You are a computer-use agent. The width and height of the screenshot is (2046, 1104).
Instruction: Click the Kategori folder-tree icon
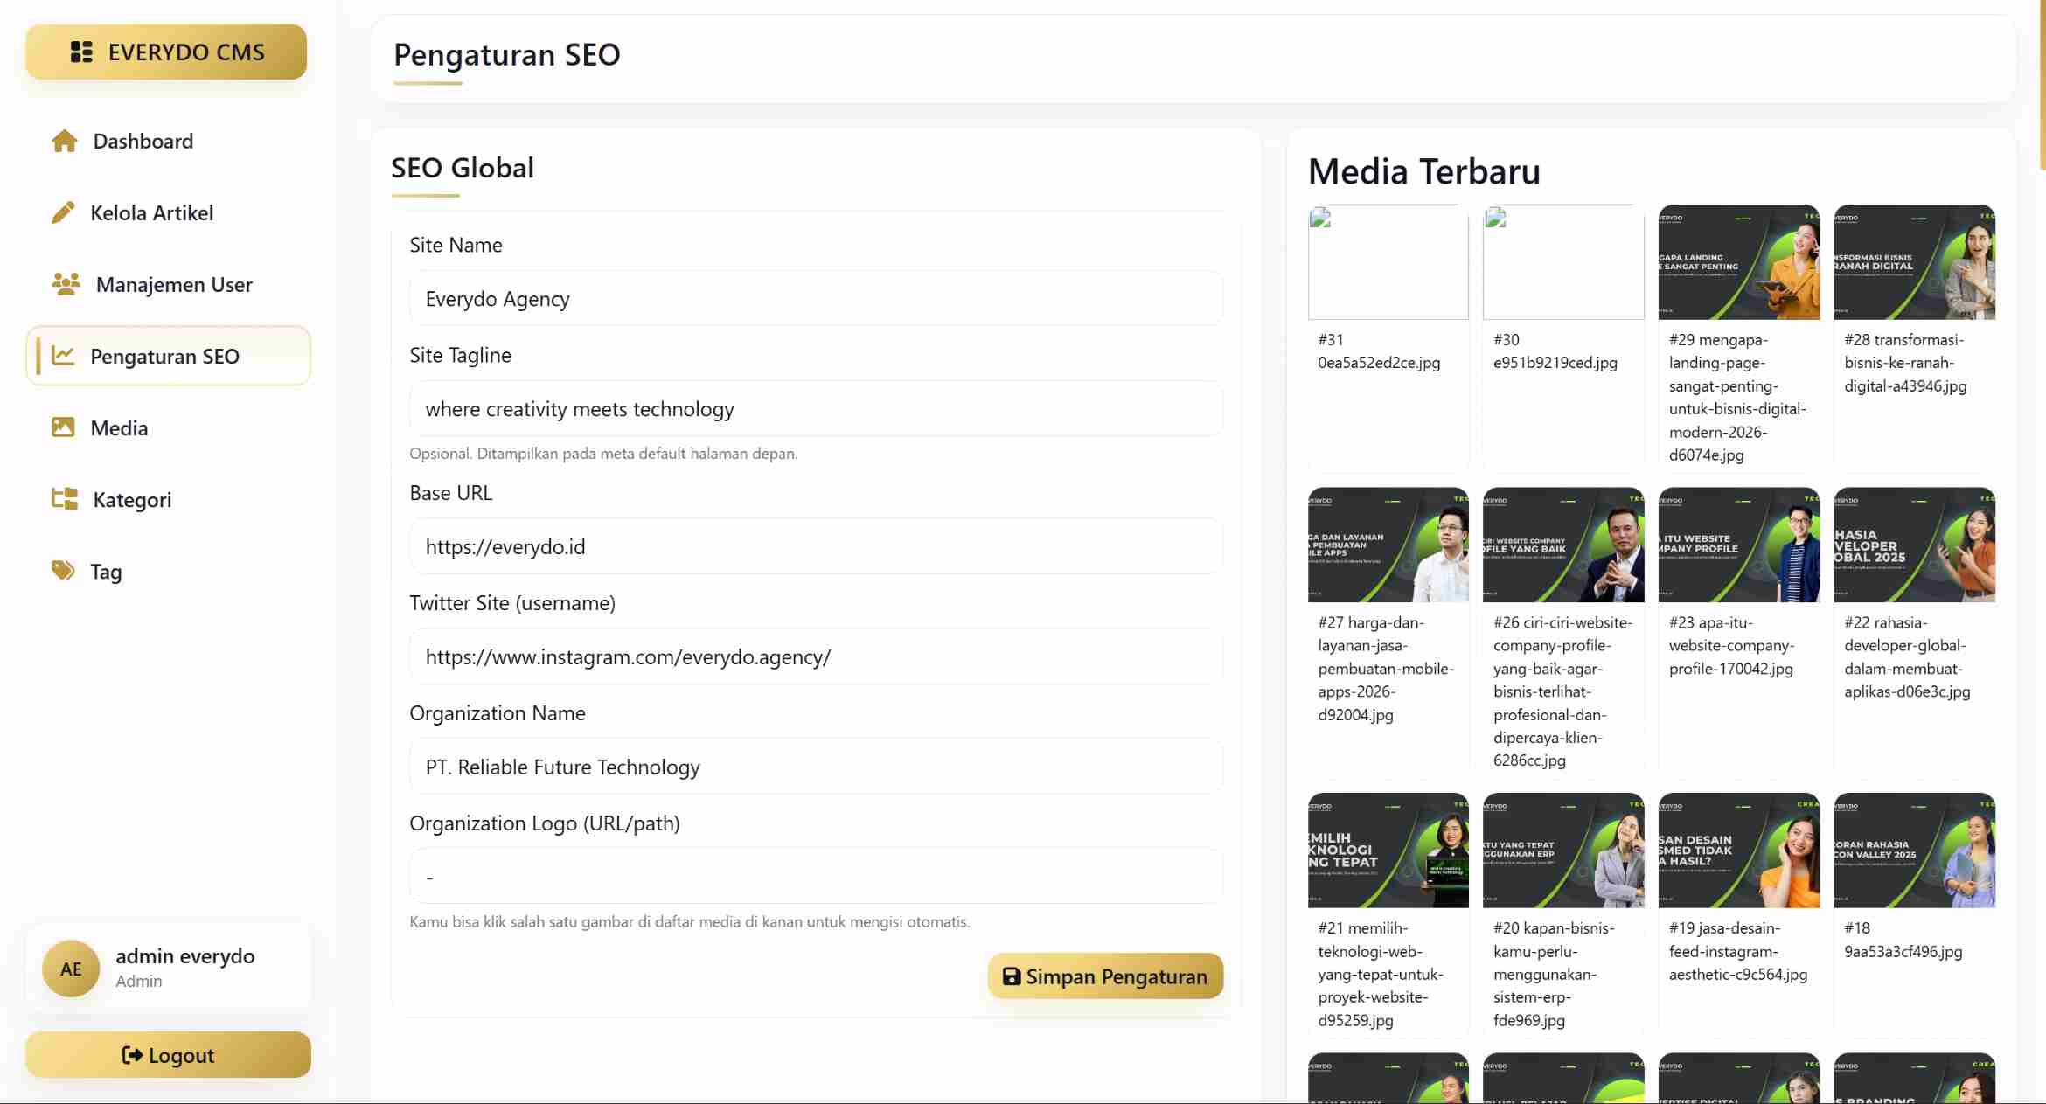(65, 499)
